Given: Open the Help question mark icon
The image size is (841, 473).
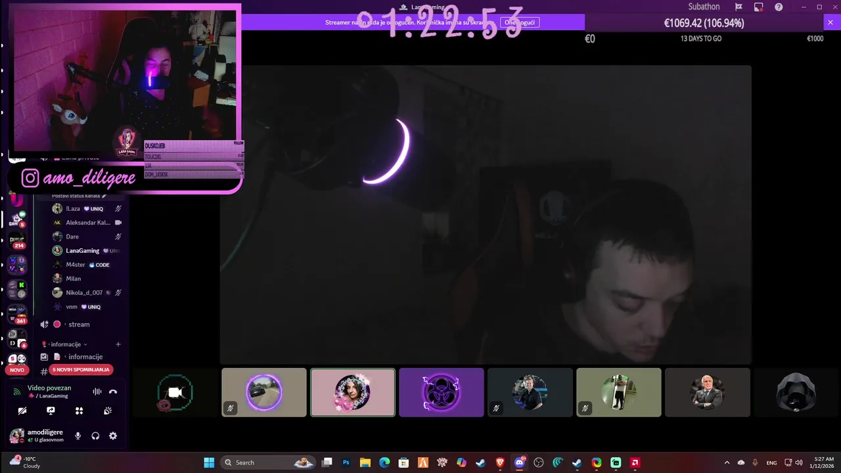Looking at the screenshot, I should point(779,7).
